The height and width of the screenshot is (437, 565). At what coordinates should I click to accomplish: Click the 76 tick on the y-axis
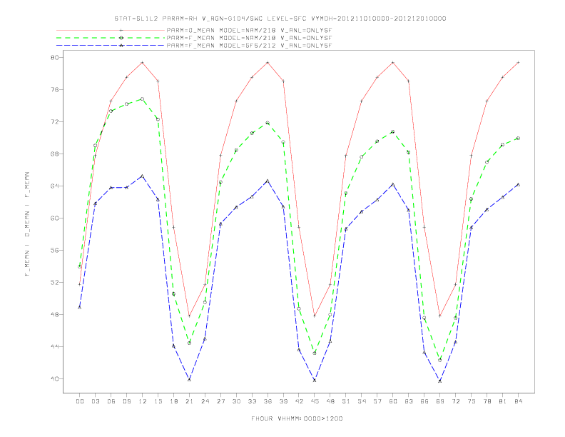pyautogui.click(x=54, y=90)
